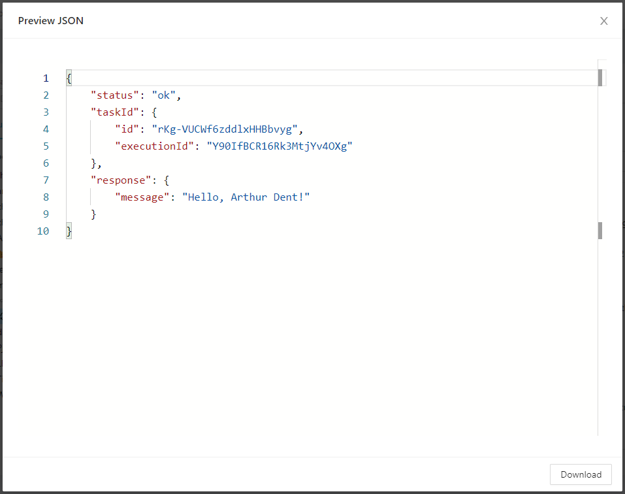Place cursor in the rKg-VUCWf6zddlxHHBbvyg id value
Image resolution: width=625 pixels, height=494 pixels.
coord(224,129)
